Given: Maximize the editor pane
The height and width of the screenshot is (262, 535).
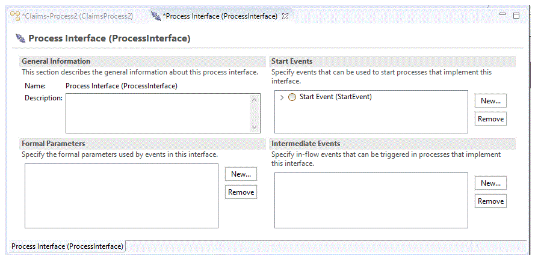Looking at the screenshot, I should (516, 15).
